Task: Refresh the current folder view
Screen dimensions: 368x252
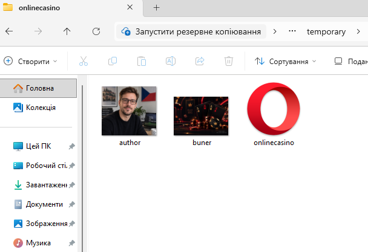Action: (x=96, y=31)
